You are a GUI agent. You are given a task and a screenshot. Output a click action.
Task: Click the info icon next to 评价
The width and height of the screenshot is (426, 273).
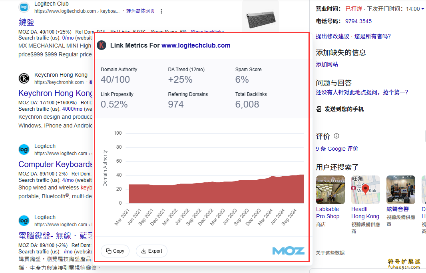336,136
